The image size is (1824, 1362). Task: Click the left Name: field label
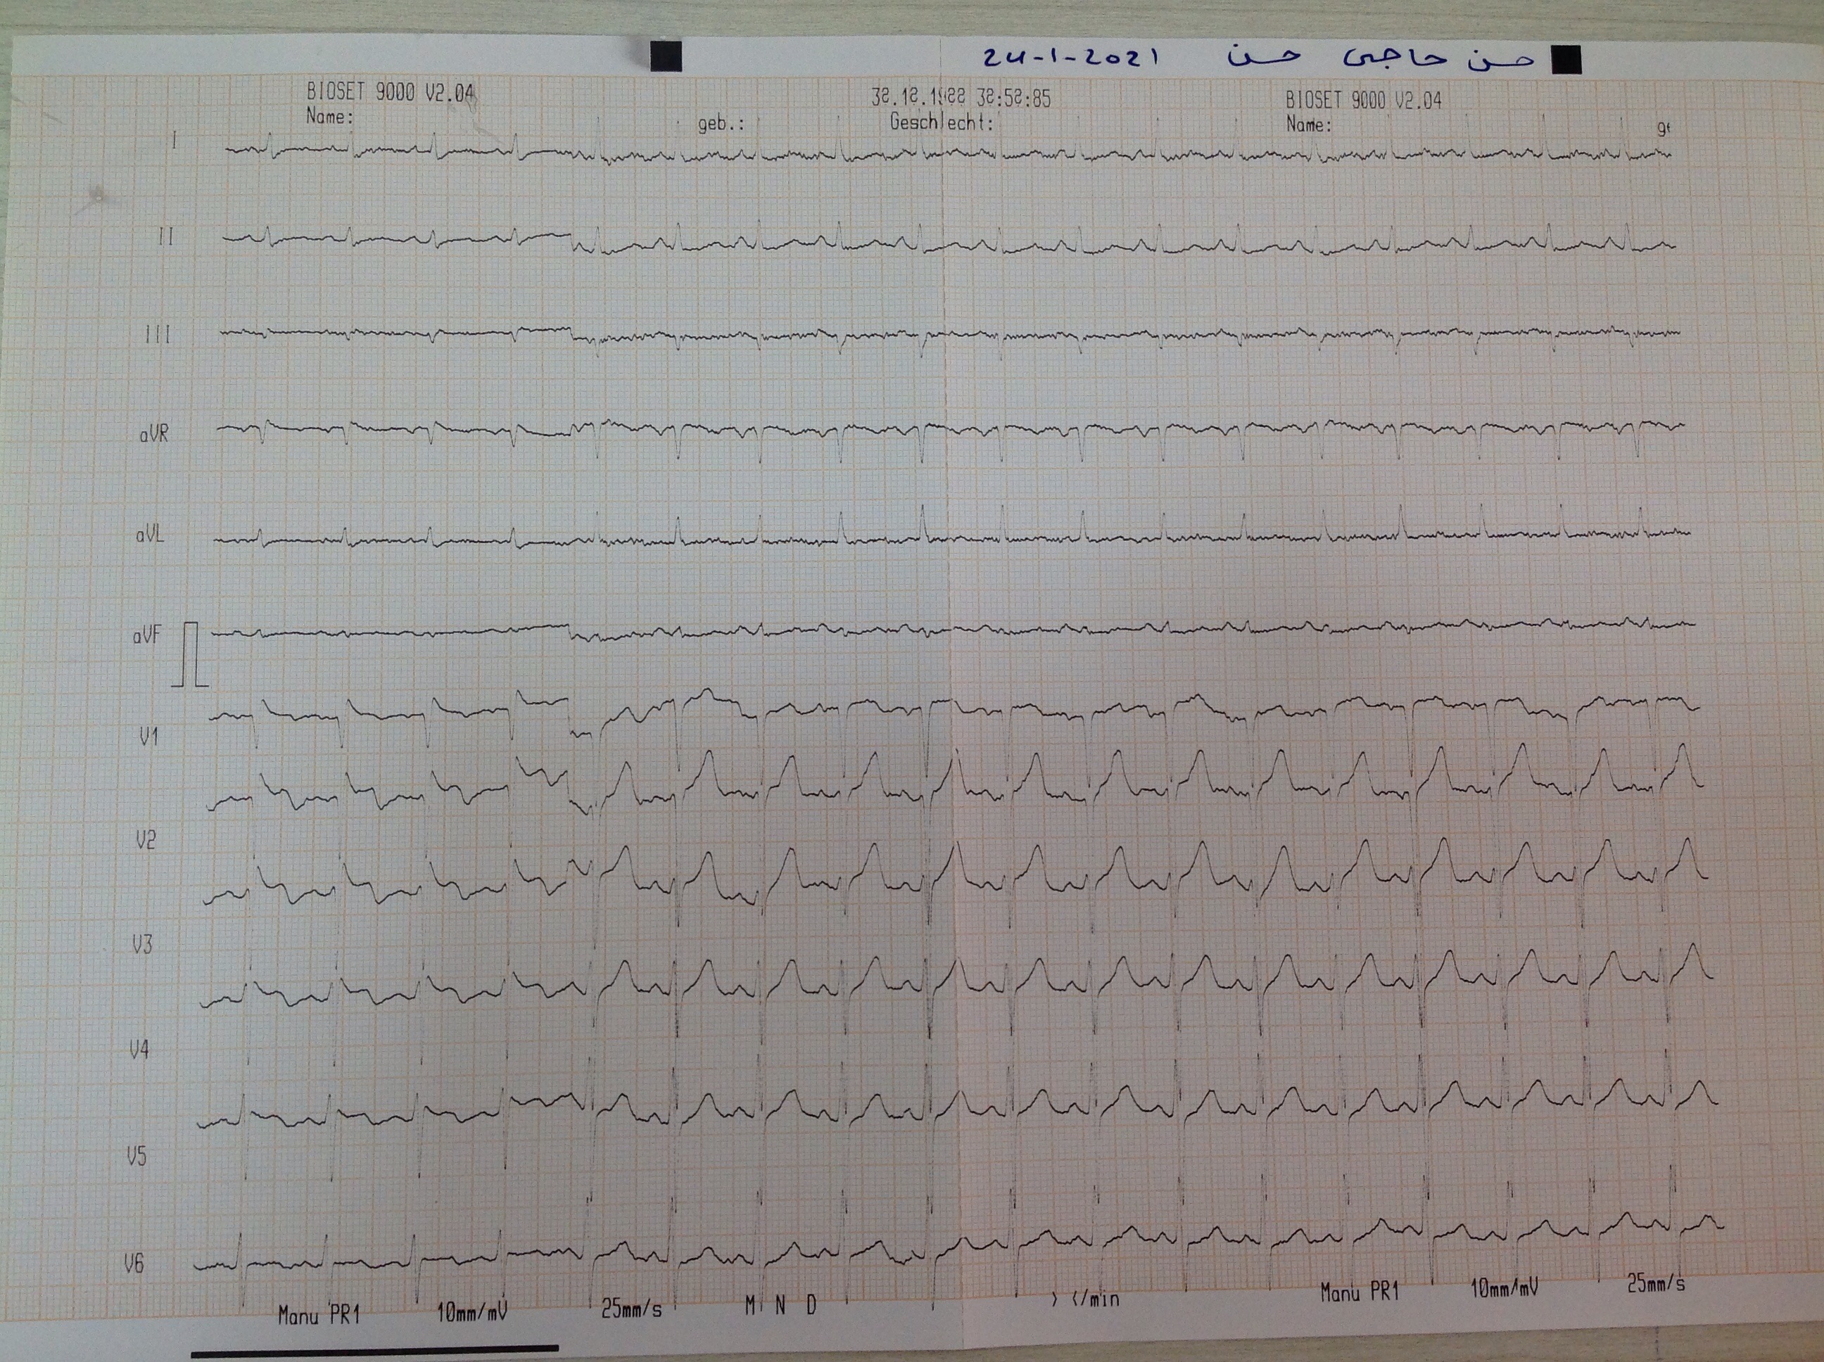pos(329,116)
